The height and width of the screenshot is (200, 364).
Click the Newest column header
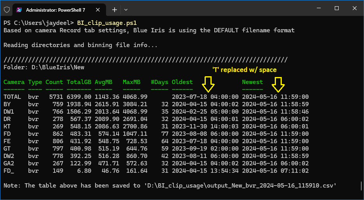pyautogui.click(x=252, y=82)
